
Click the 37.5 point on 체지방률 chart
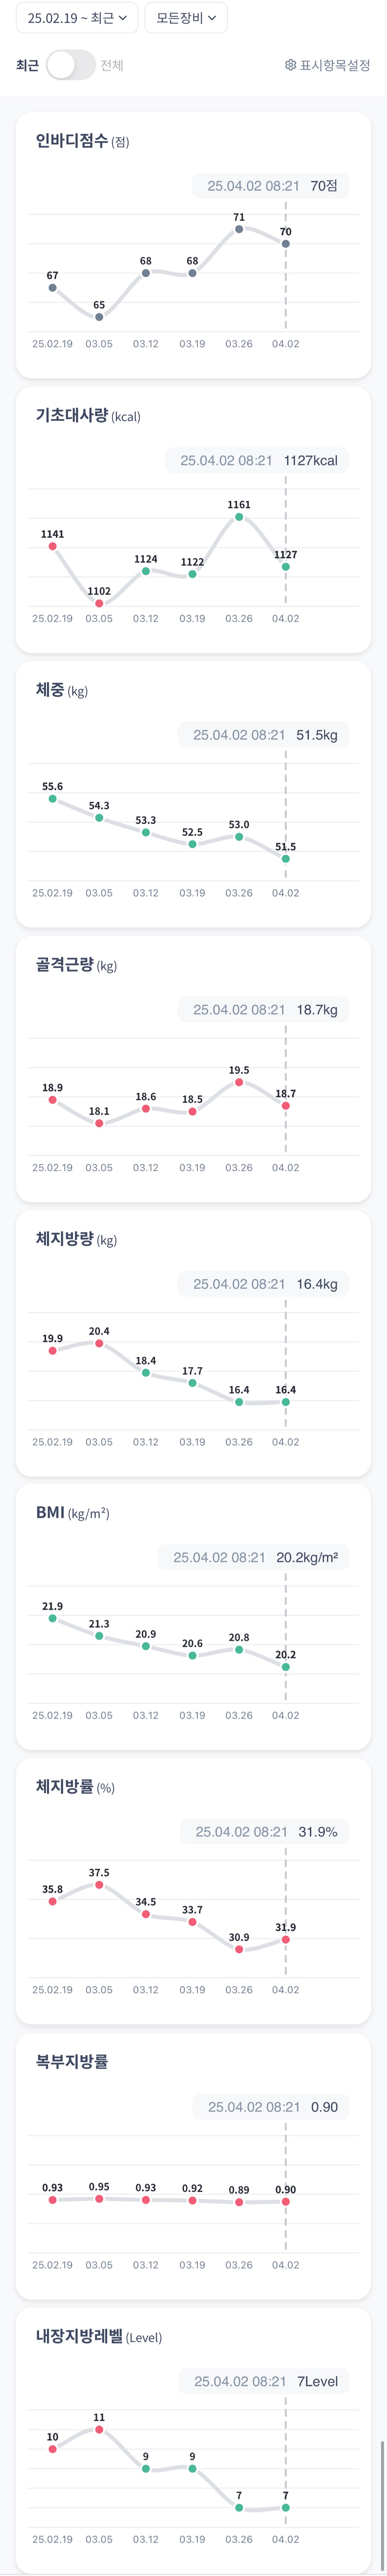pos(99,1885)
